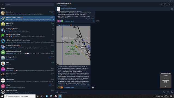Open channel discussion comments icon in header
The image size is (174, 98).
point(165,4)
